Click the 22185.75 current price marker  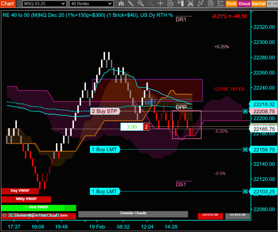coord(264,129)
